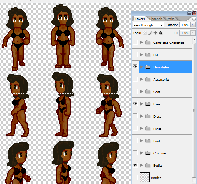
Task: Click the lock all padlock icon
Action: point(161,33)
